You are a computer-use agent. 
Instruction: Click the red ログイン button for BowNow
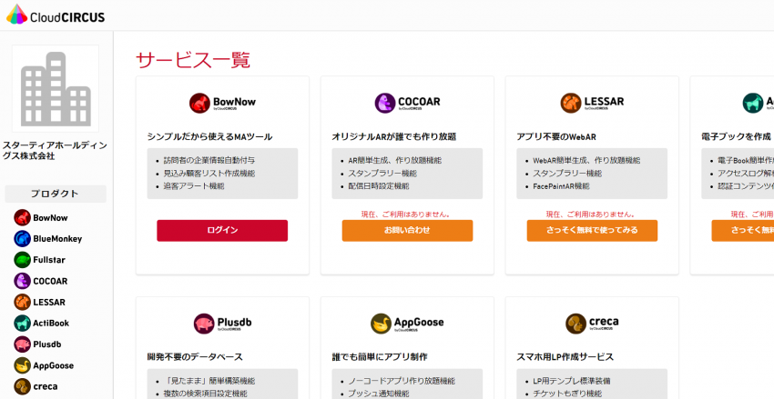pyautogui.click(x=222, y=231)
